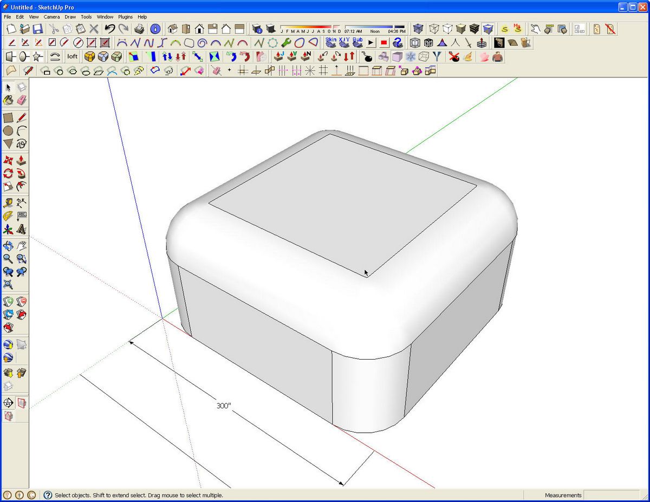
Task: Print the model using printer icon
Action: [140, 29]
